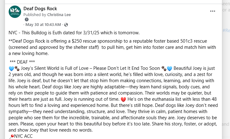Click the partially visible hashtag at right edge
The height and width of the screenshot is (139, 230).
226,30
